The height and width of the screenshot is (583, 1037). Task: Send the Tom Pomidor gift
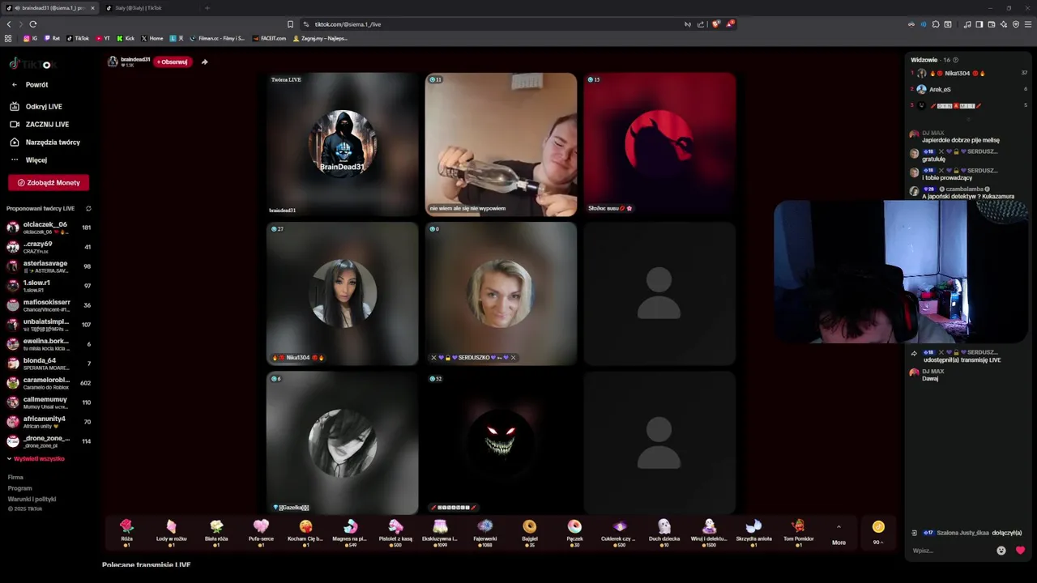tap(798, 533)
